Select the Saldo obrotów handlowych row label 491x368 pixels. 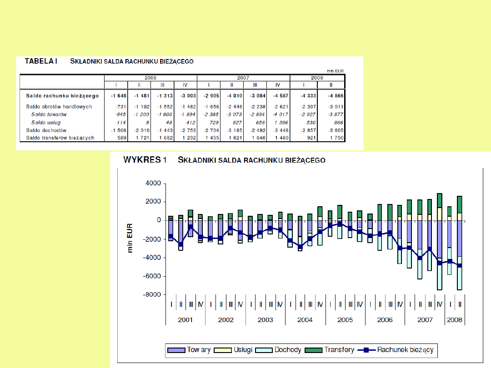pyautogui.click(x=59, y=107)
